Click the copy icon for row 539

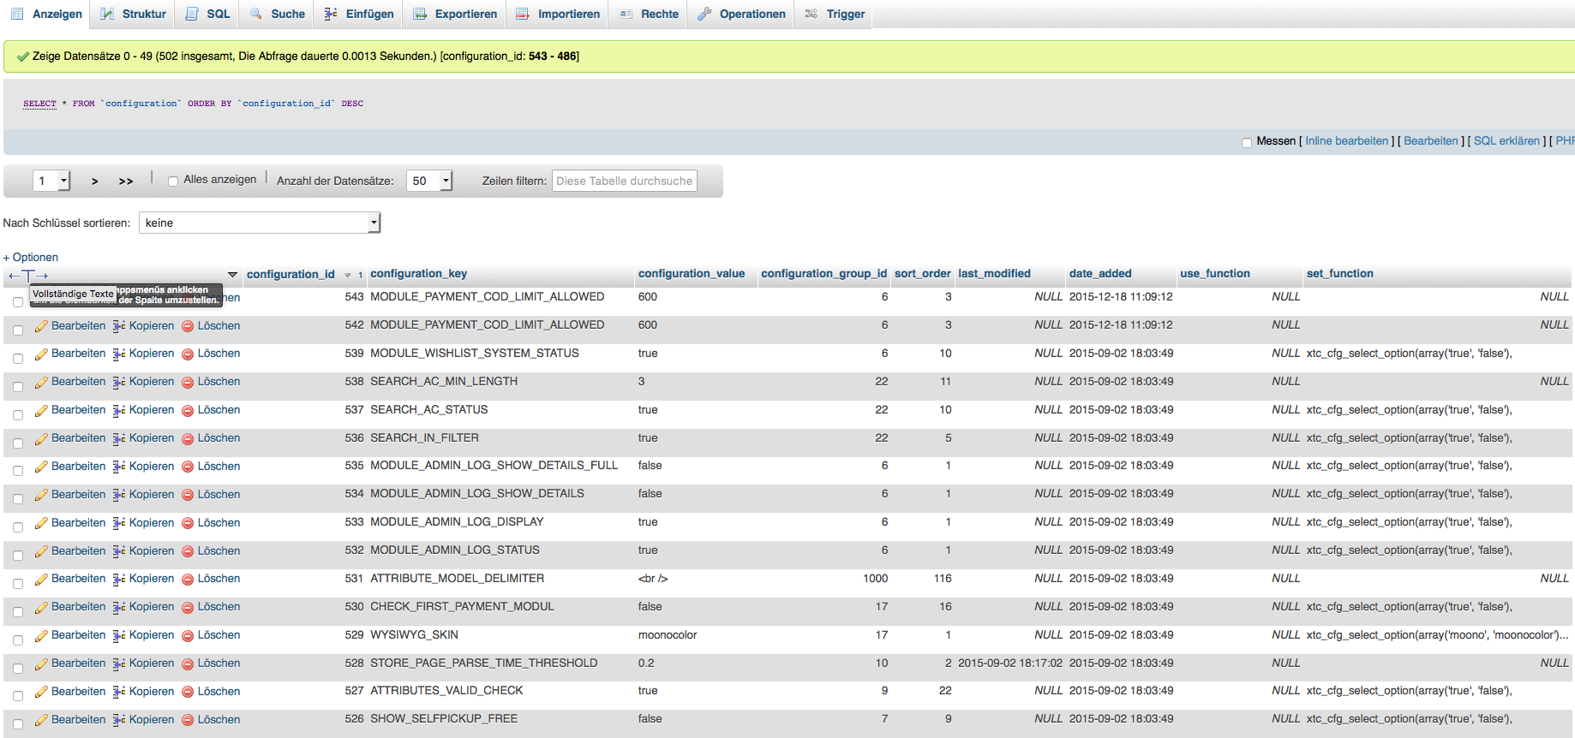119,354
